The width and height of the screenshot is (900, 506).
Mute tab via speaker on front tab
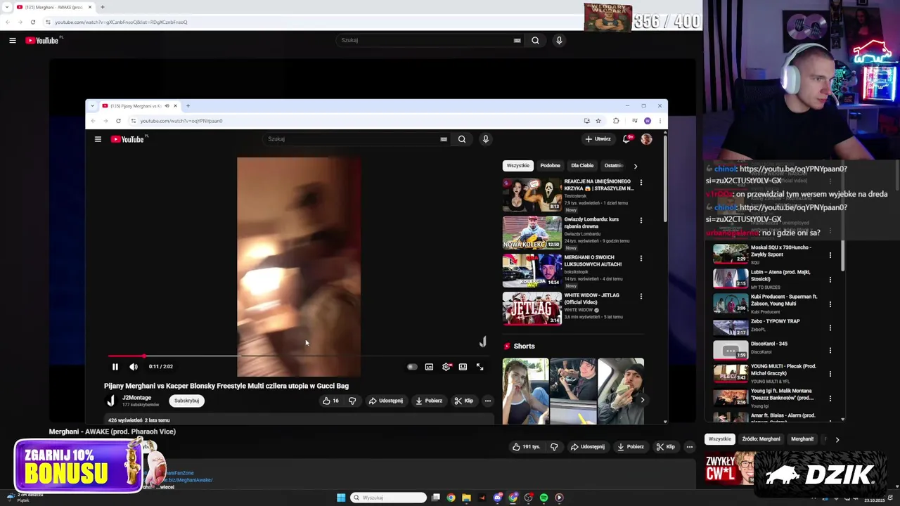[167, 106]
